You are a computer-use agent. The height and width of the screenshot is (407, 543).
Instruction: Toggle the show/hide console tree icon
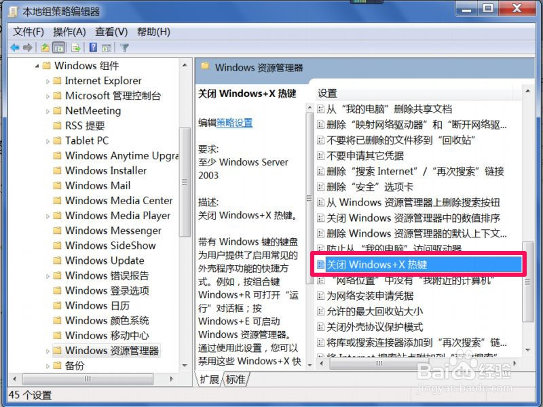[58, 47]
